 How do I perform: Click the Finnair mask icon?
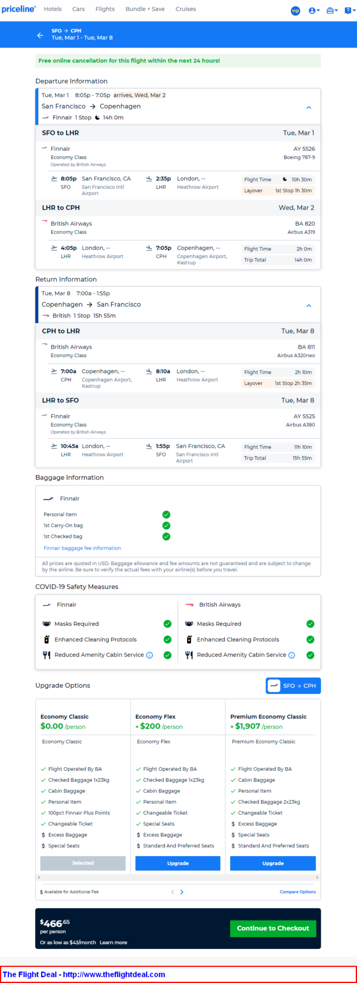click(x=46, y=624)
